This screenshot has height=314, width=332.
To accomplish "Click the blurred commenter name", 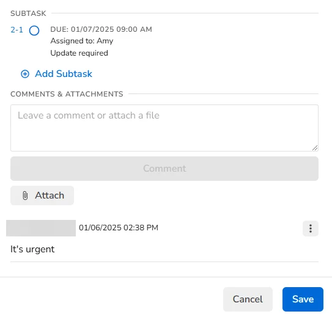I will click(x=41, y=228).
